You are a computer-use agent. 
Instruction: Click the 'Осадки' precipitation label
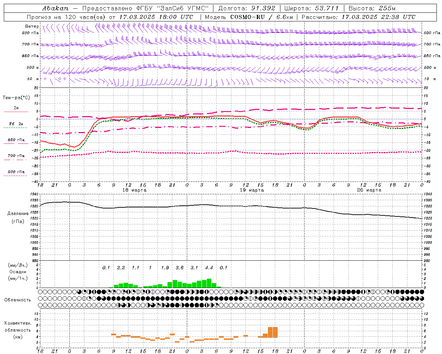click(18, 272)
